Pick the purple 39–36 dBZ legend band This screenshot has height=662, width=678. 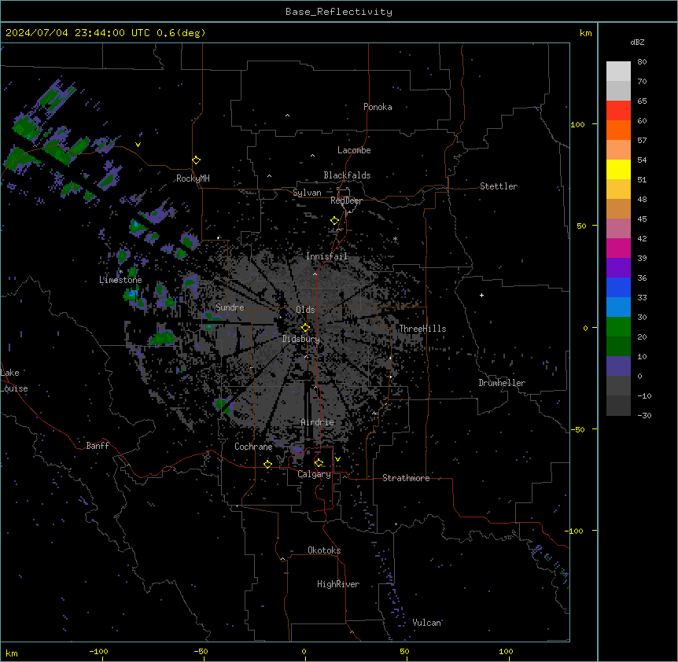[x=618, y=268]
